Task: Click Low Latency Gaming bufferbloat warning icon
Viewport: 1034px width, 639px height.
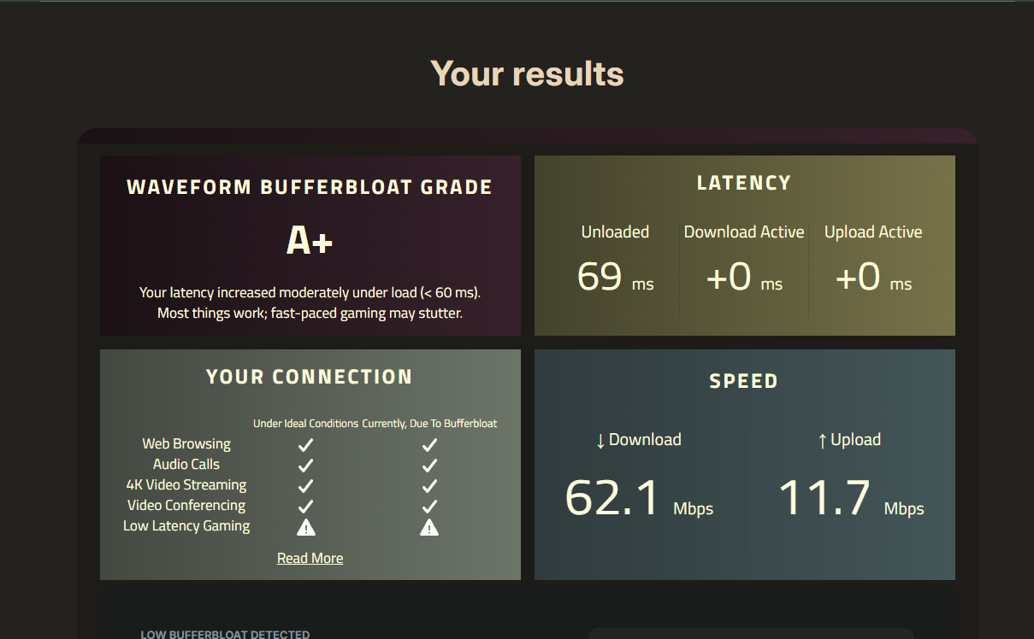Action: tap(429, 527)
